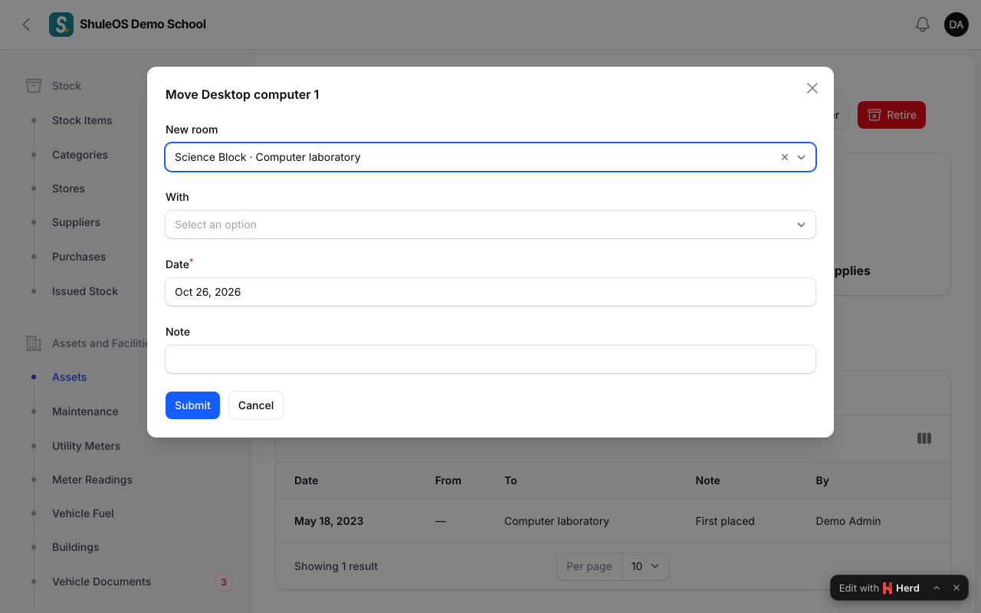Clear the selected New room value

click(785, 157)
